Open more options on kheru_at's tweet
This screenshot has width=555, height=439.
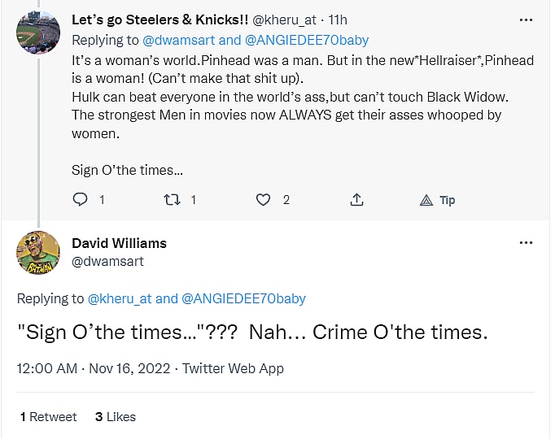526,20
